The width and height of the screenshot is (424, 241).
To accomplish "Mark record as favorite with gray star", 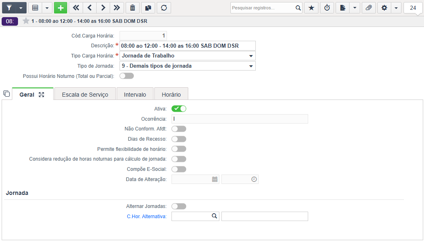I will point(26,21).
